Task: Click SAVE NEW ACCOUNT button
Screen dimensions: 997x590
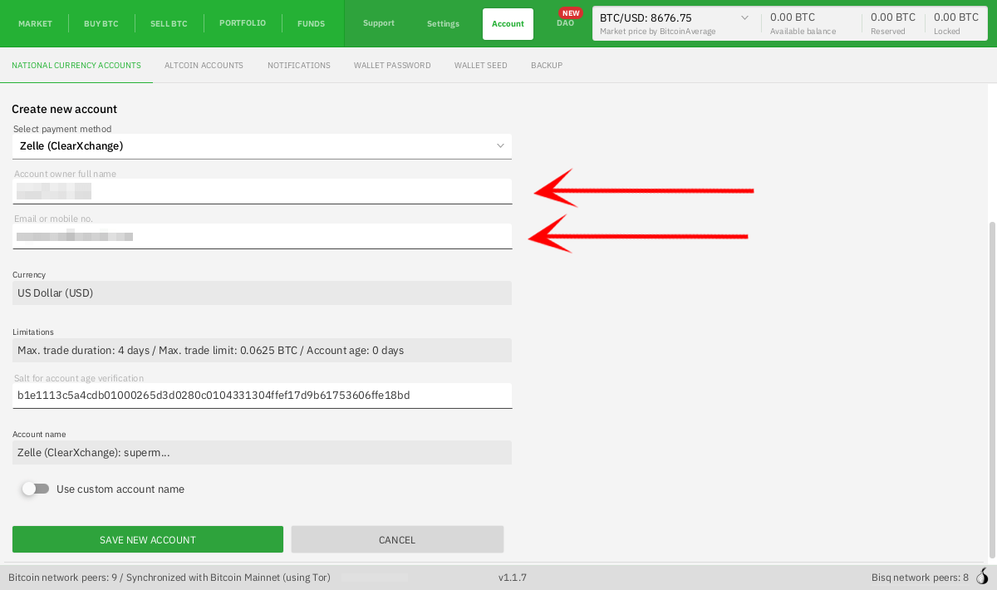Action: tap(148, 539)
